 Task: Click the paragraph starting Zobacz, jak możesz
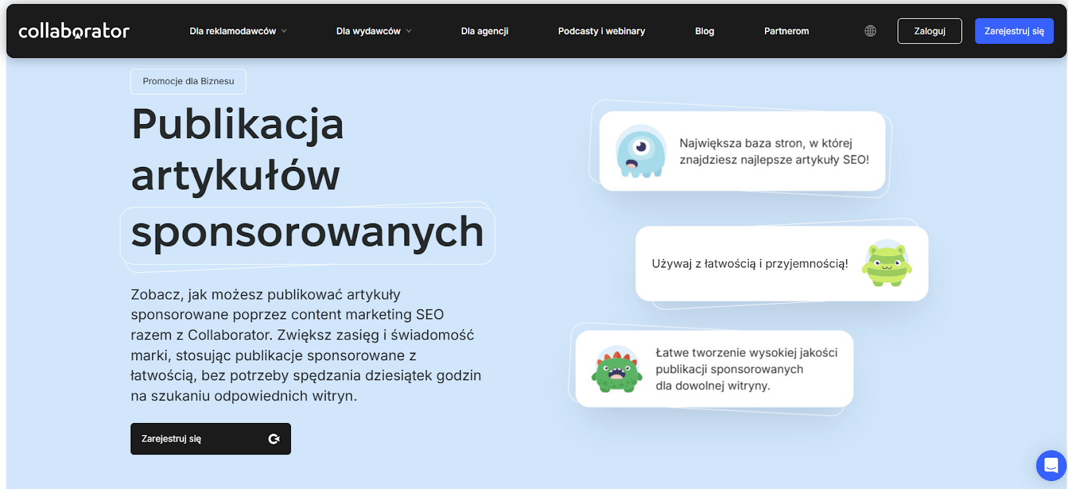point(306,345)
